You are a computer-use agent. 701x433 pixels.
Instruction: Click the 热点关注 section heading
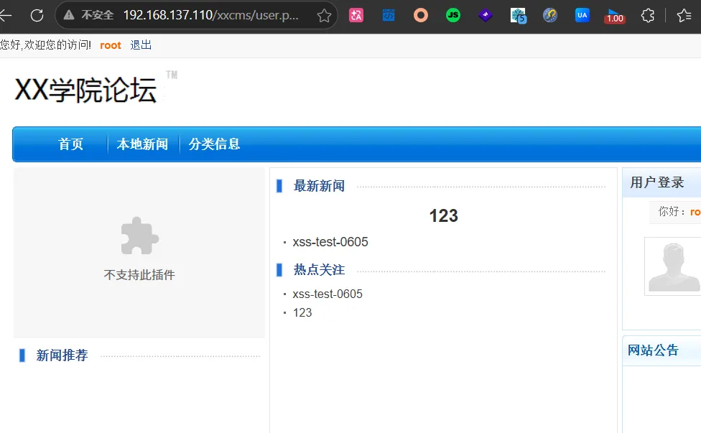point(319,270)
